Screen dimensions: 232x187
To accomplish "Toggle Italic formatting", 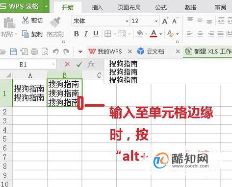I will click(86, 34).
